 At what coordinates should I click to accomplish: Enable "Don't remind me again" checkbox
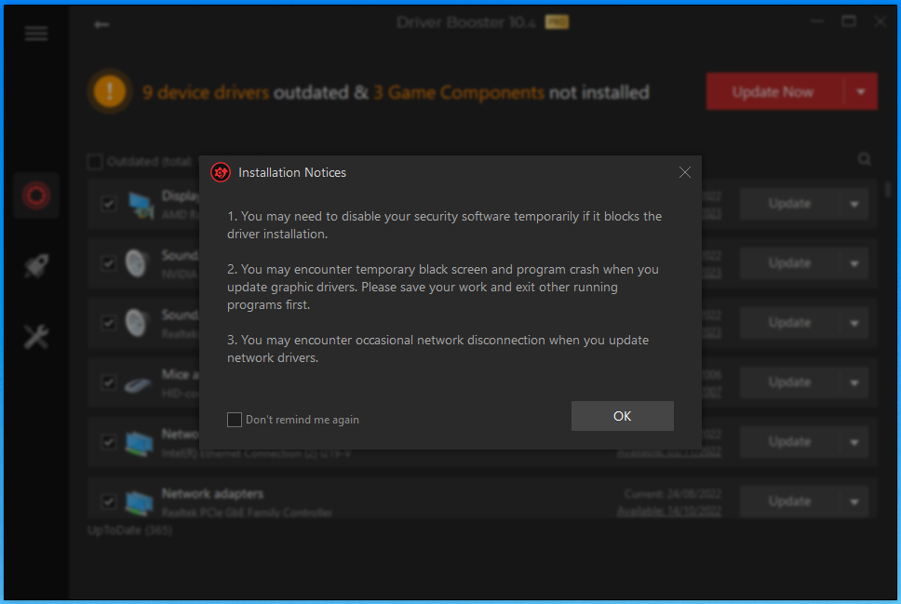(235, 420)
